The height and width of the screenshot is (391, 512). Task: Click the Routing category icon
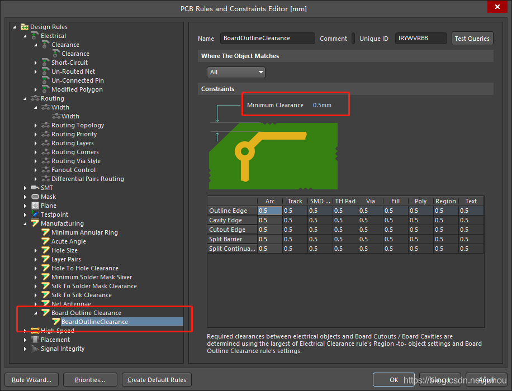pyautogui.click(x=35, y=98)
